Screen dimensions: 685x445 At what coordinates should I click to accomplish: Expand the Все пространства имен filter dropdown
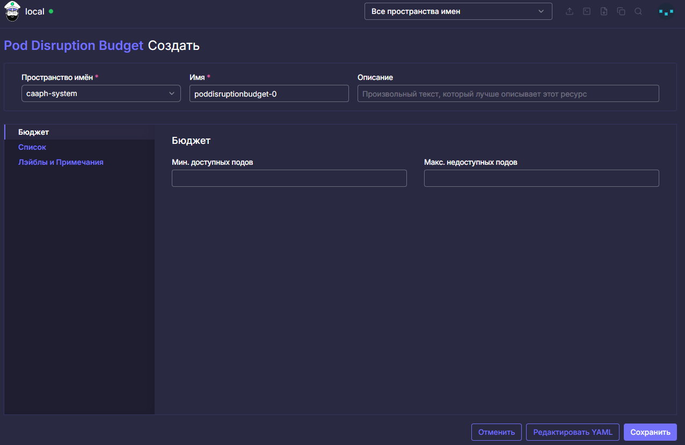point(458,11)
